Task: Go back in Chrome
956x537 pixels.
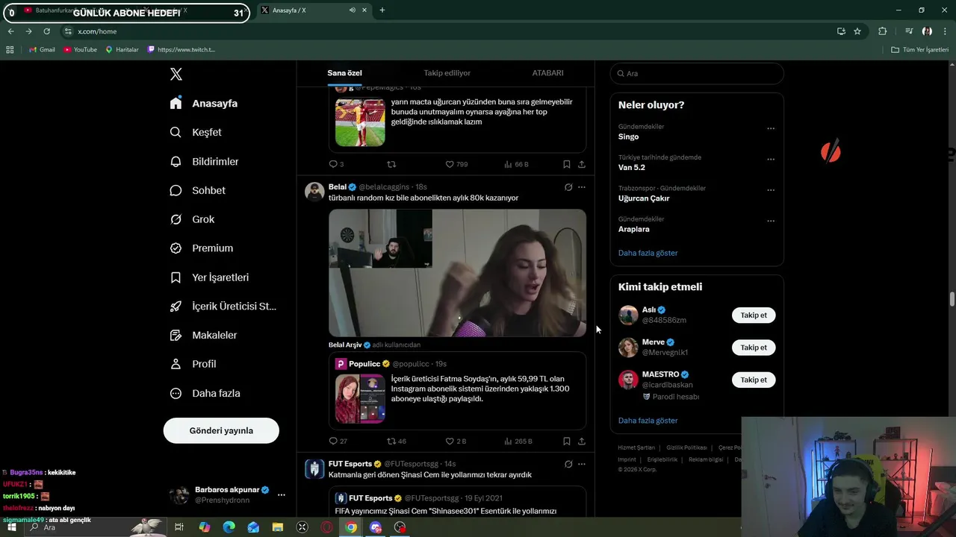Action: point(10,31)
